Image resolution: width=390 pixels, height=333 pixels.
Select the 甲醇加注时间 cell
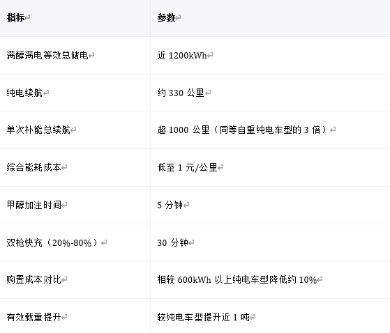tap(75, 205)
